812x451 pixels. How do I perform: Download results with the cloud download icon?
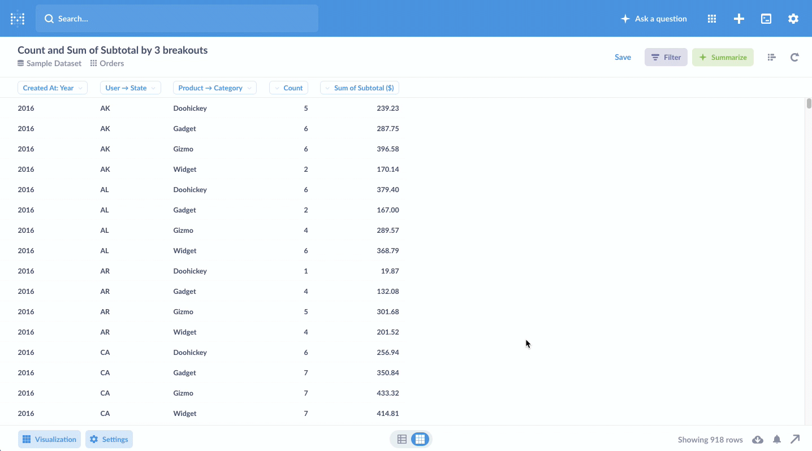pyautogui.click(x=758, y=439)
